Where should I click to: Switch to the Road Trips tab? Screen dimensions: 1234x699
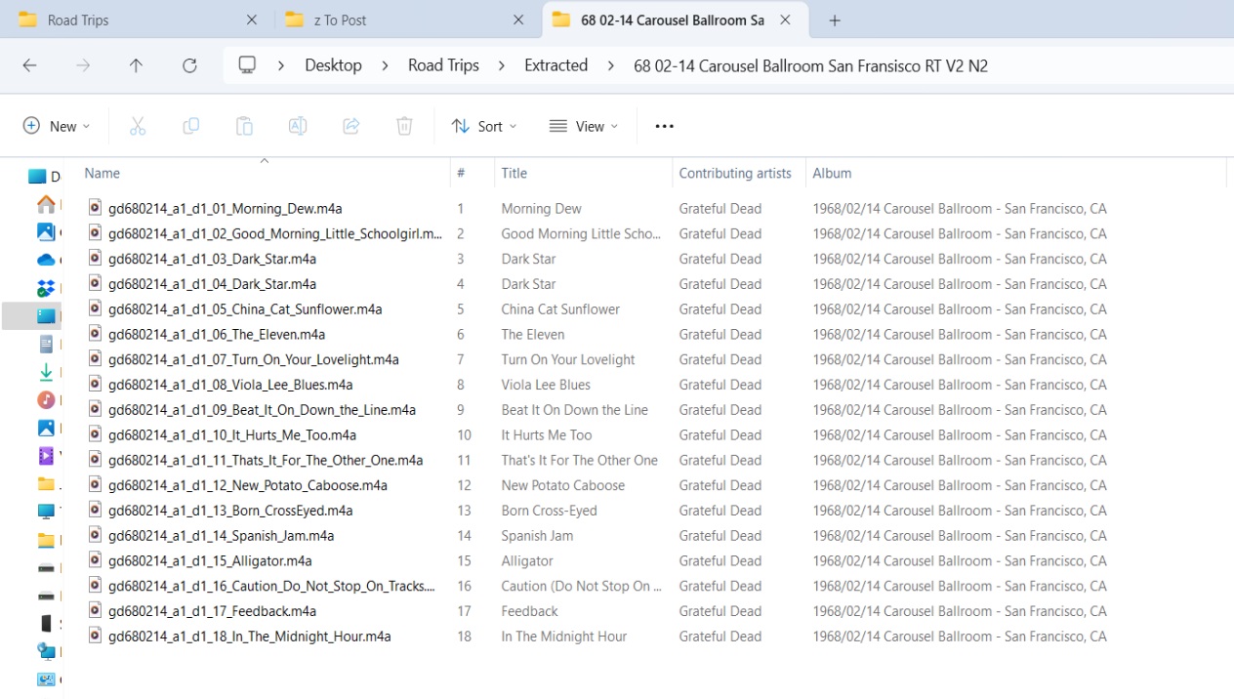point(137,21)
